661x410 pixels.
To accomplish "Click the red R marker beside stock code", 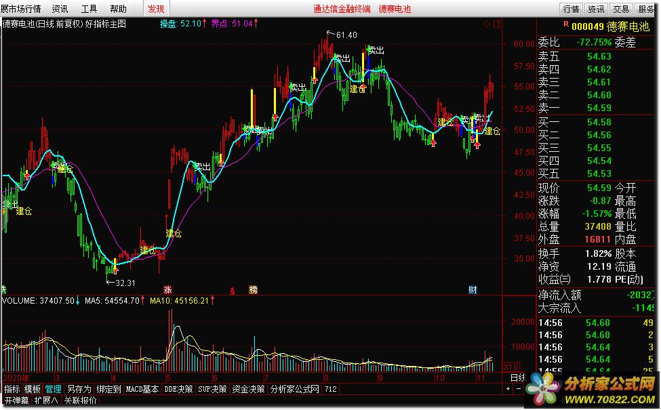I will coord(566,24).
